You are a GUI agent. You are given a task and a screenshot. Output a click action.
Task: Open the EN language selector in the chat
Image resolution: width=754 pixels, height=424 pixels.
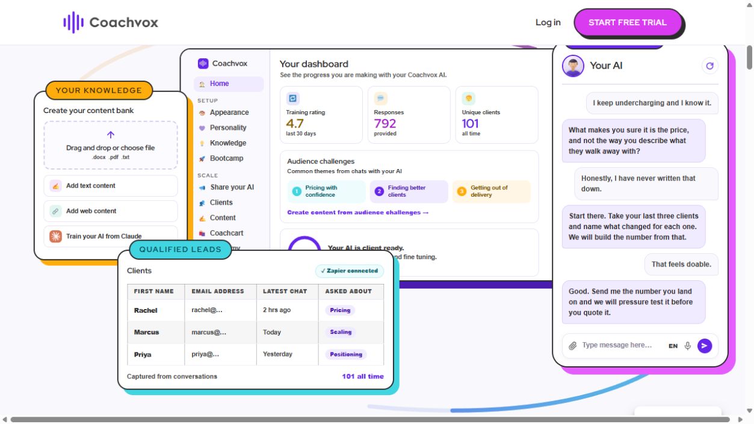673,346
